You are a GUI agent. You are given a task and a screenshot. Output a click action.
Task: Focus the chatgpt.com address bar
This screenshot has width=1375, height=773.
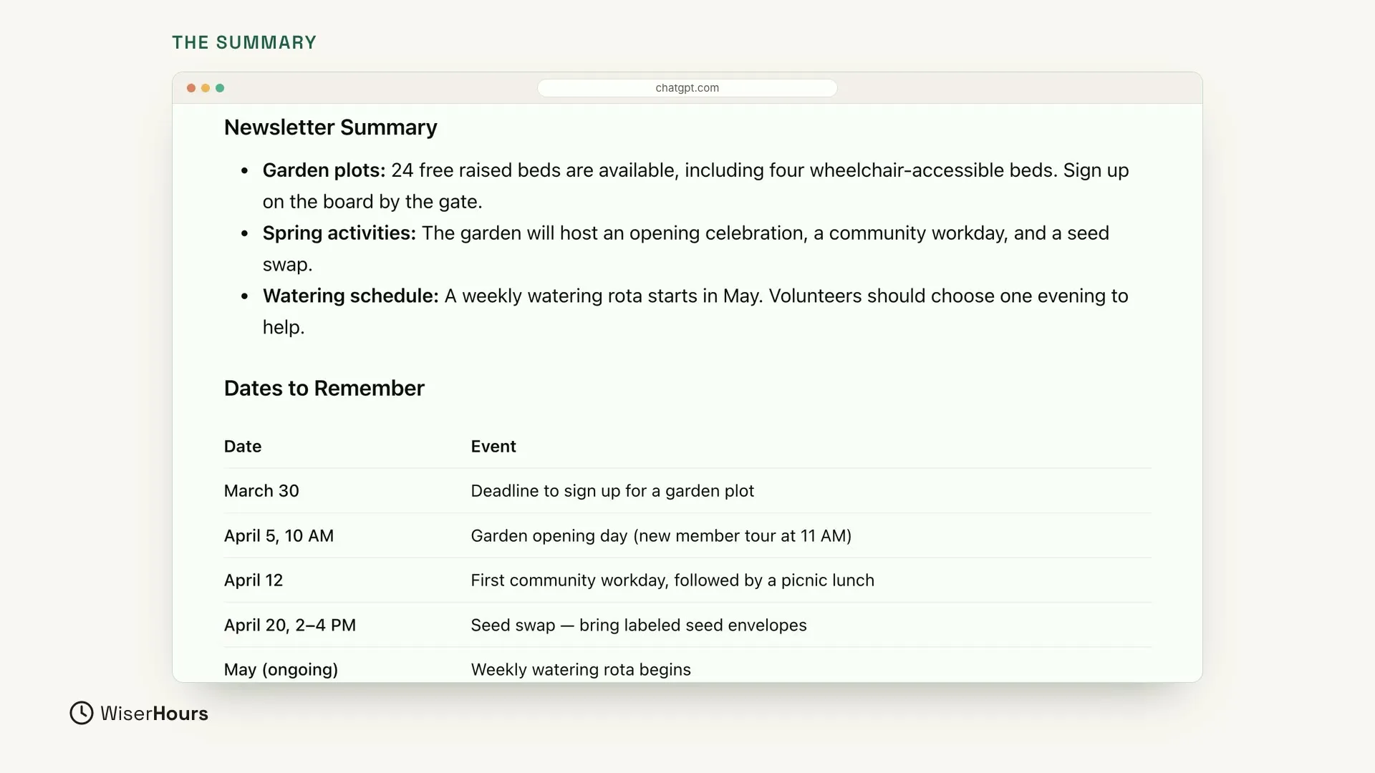(687, 88)
